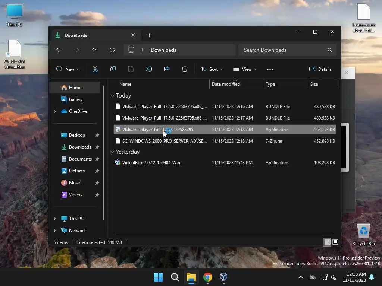The width and height of the screenshot is (382, 286).
Task: Open notifications bell in taskbar
Action: pos(372,277)
